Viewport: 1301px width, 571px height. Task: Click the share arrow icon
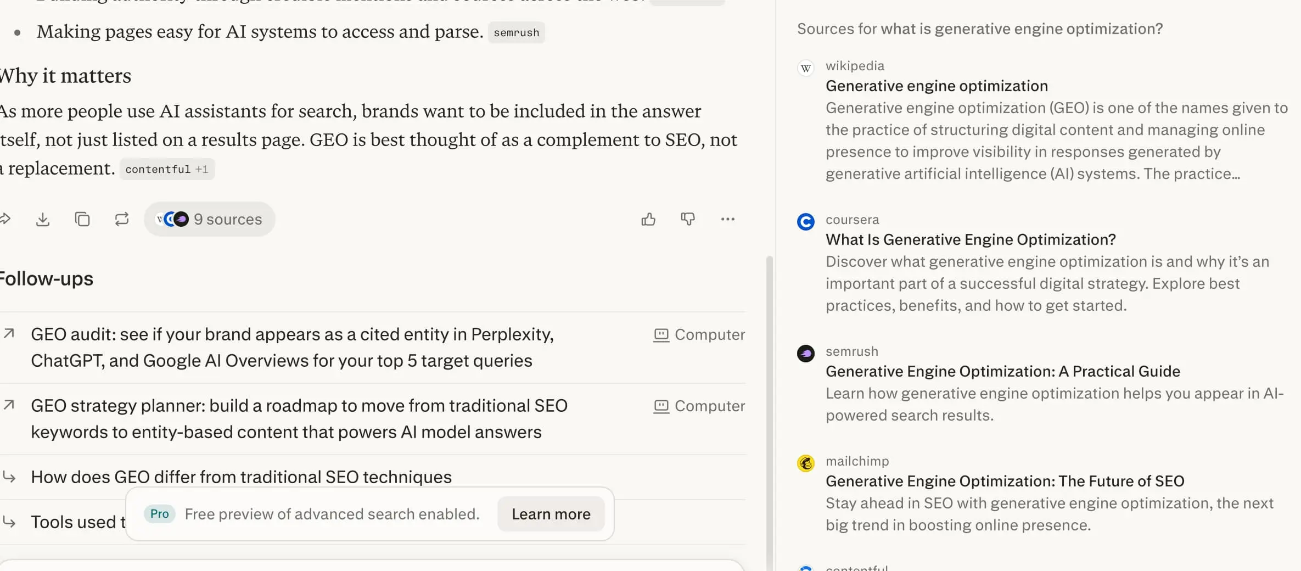pos(4,219)
